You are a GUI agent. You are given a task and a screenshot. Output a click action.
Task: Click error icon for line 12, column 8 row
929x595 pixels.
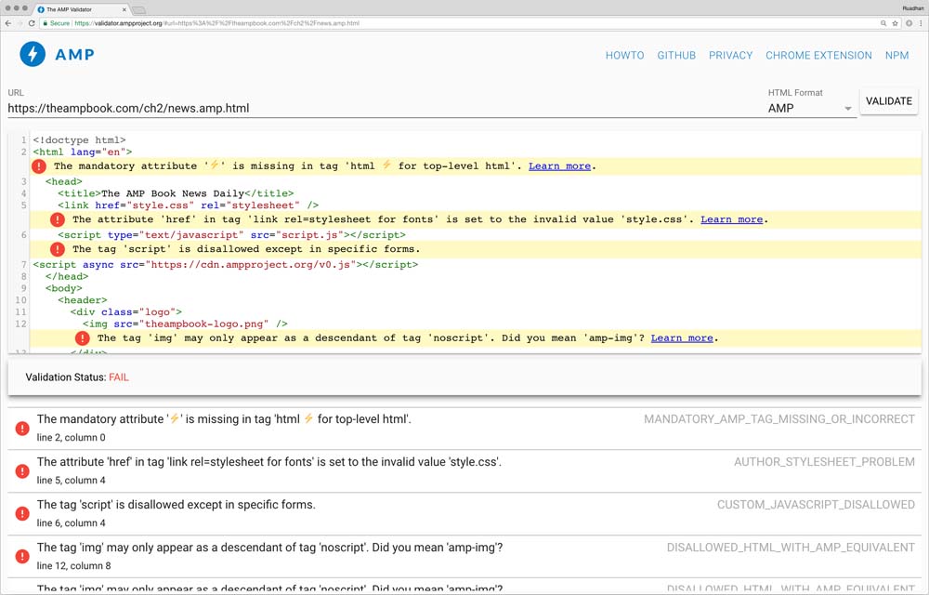coord(22,556)
